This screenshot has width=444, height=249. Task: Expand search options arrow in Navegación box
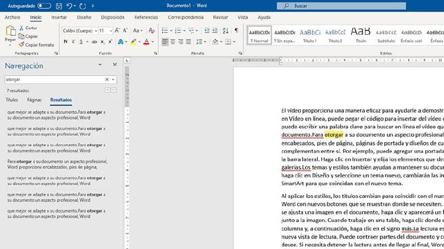click(x=113, y=79)
